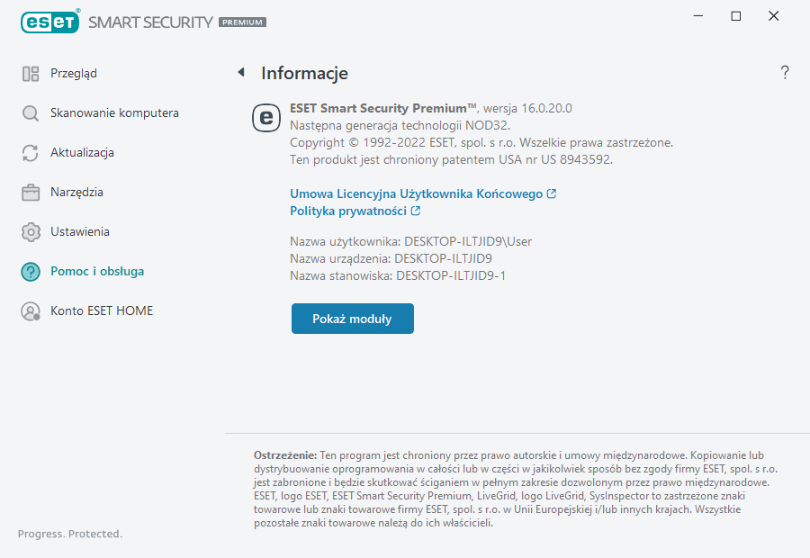Click the Konto ESET HOME user icon
810x558 pixels.
(31, 311)
